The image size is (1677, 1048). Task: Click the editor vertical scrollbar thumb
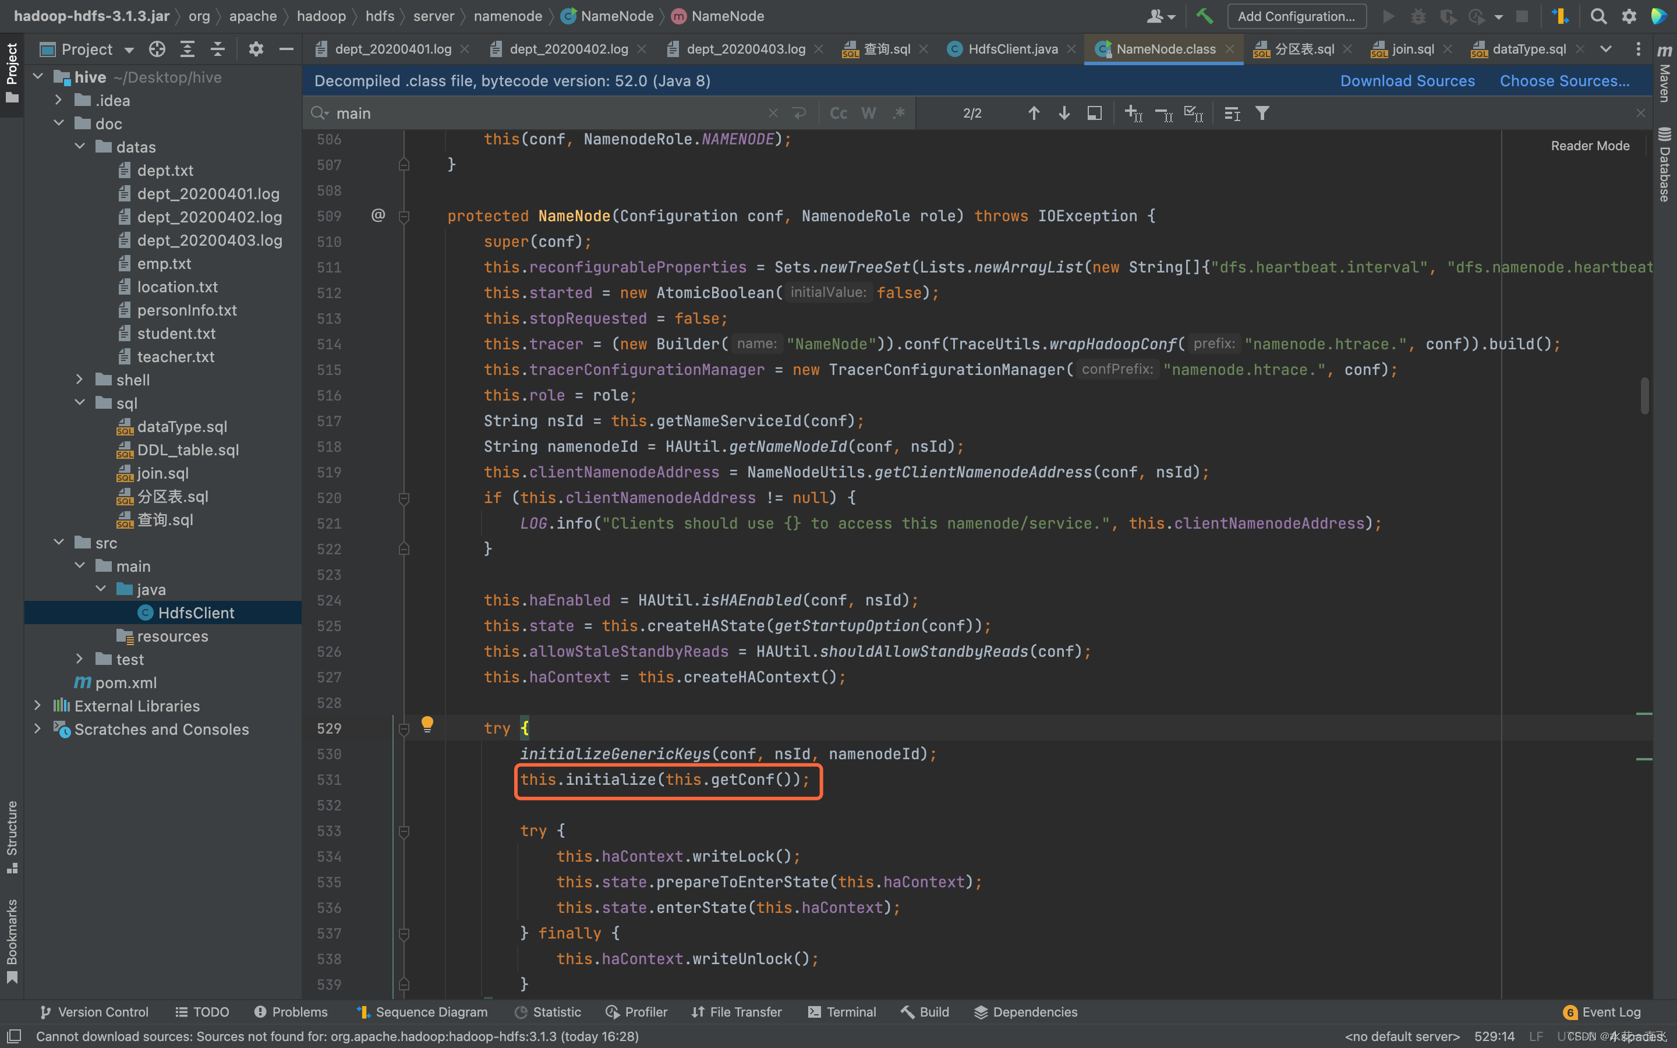(1644, 395)
